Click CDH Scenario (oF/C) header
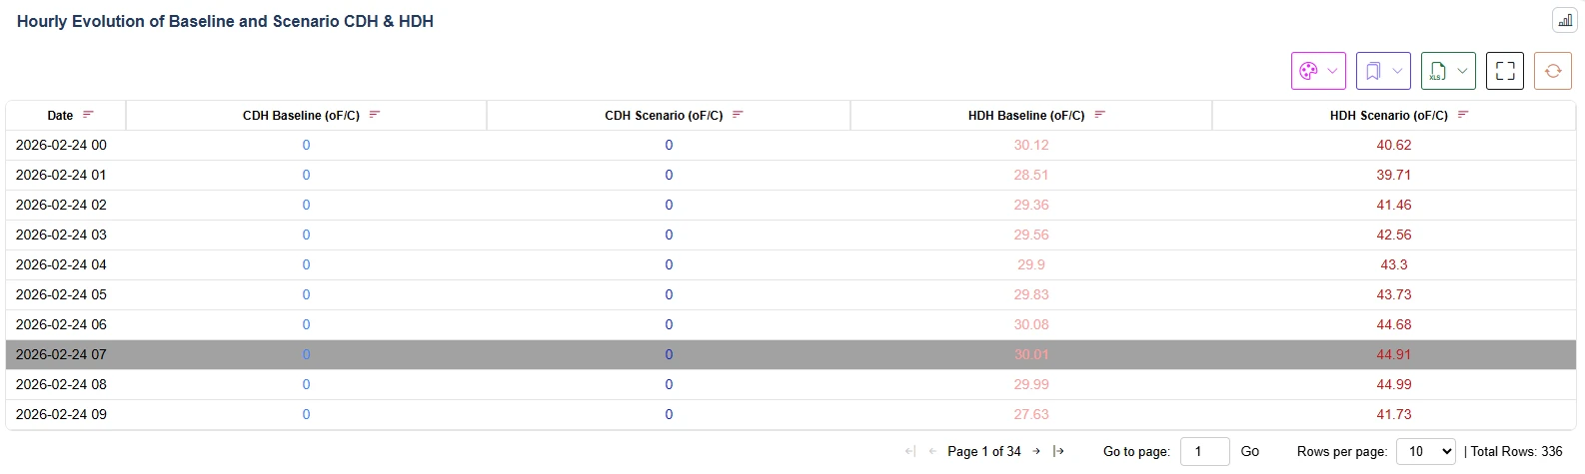1585x474 pixels. pos(669,115)
